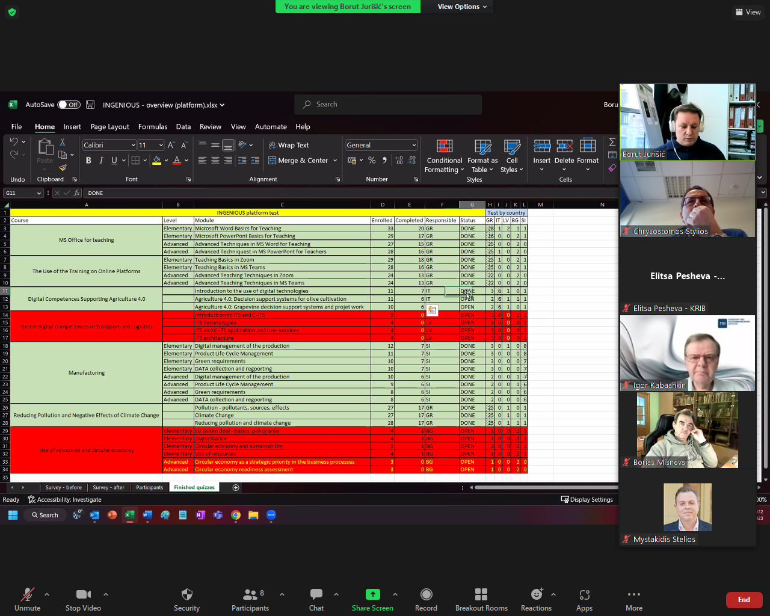Expand the Merge & Center dropdown arrow
This screenshot has height=616, width=770.
point(335,161)
